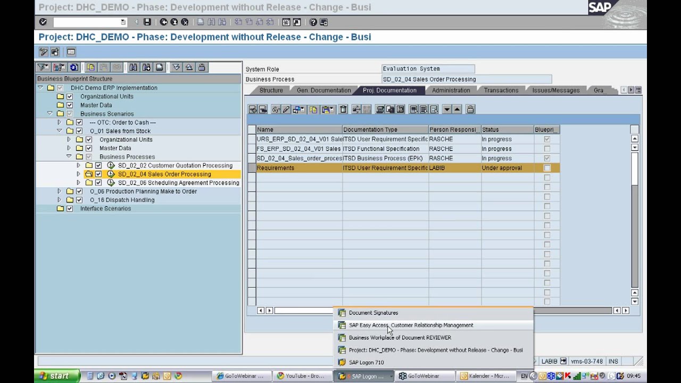Screen dimensions: 681x383
Task: Click the display glasses icon in document toolbar
Action: (x=276, y=110)
